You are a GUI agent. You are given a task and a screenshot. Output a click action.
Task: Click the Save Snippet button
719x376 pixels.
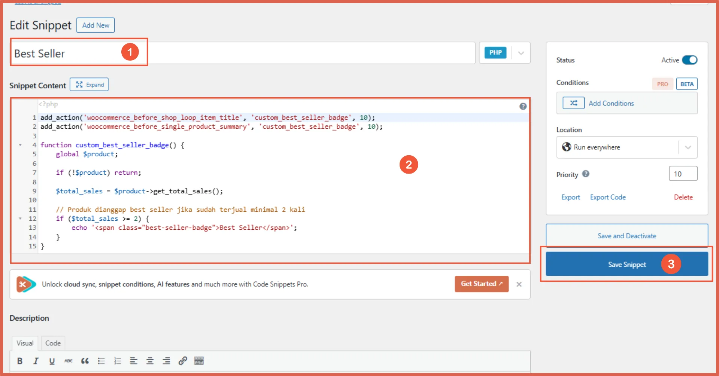click(x=627, y=264)
